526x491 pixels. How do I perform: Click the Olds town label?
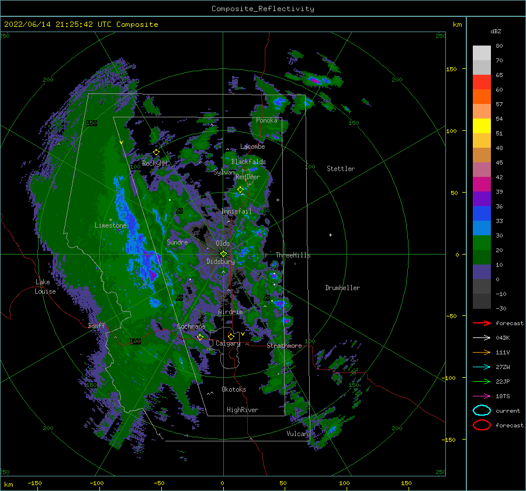click(x=223, y=243)
